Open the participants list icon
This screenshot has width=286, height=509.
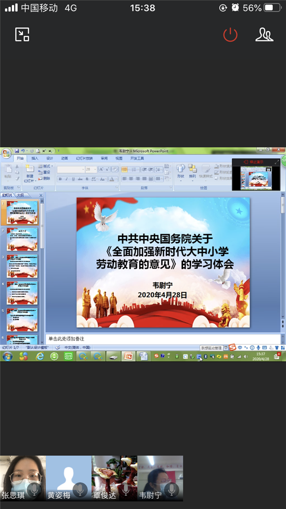tap(264, 34)
